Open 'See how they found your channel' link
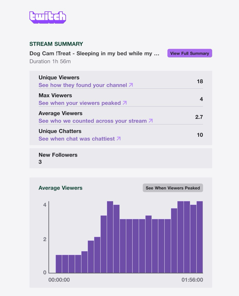The image size is (239, 296). [83, 85]
